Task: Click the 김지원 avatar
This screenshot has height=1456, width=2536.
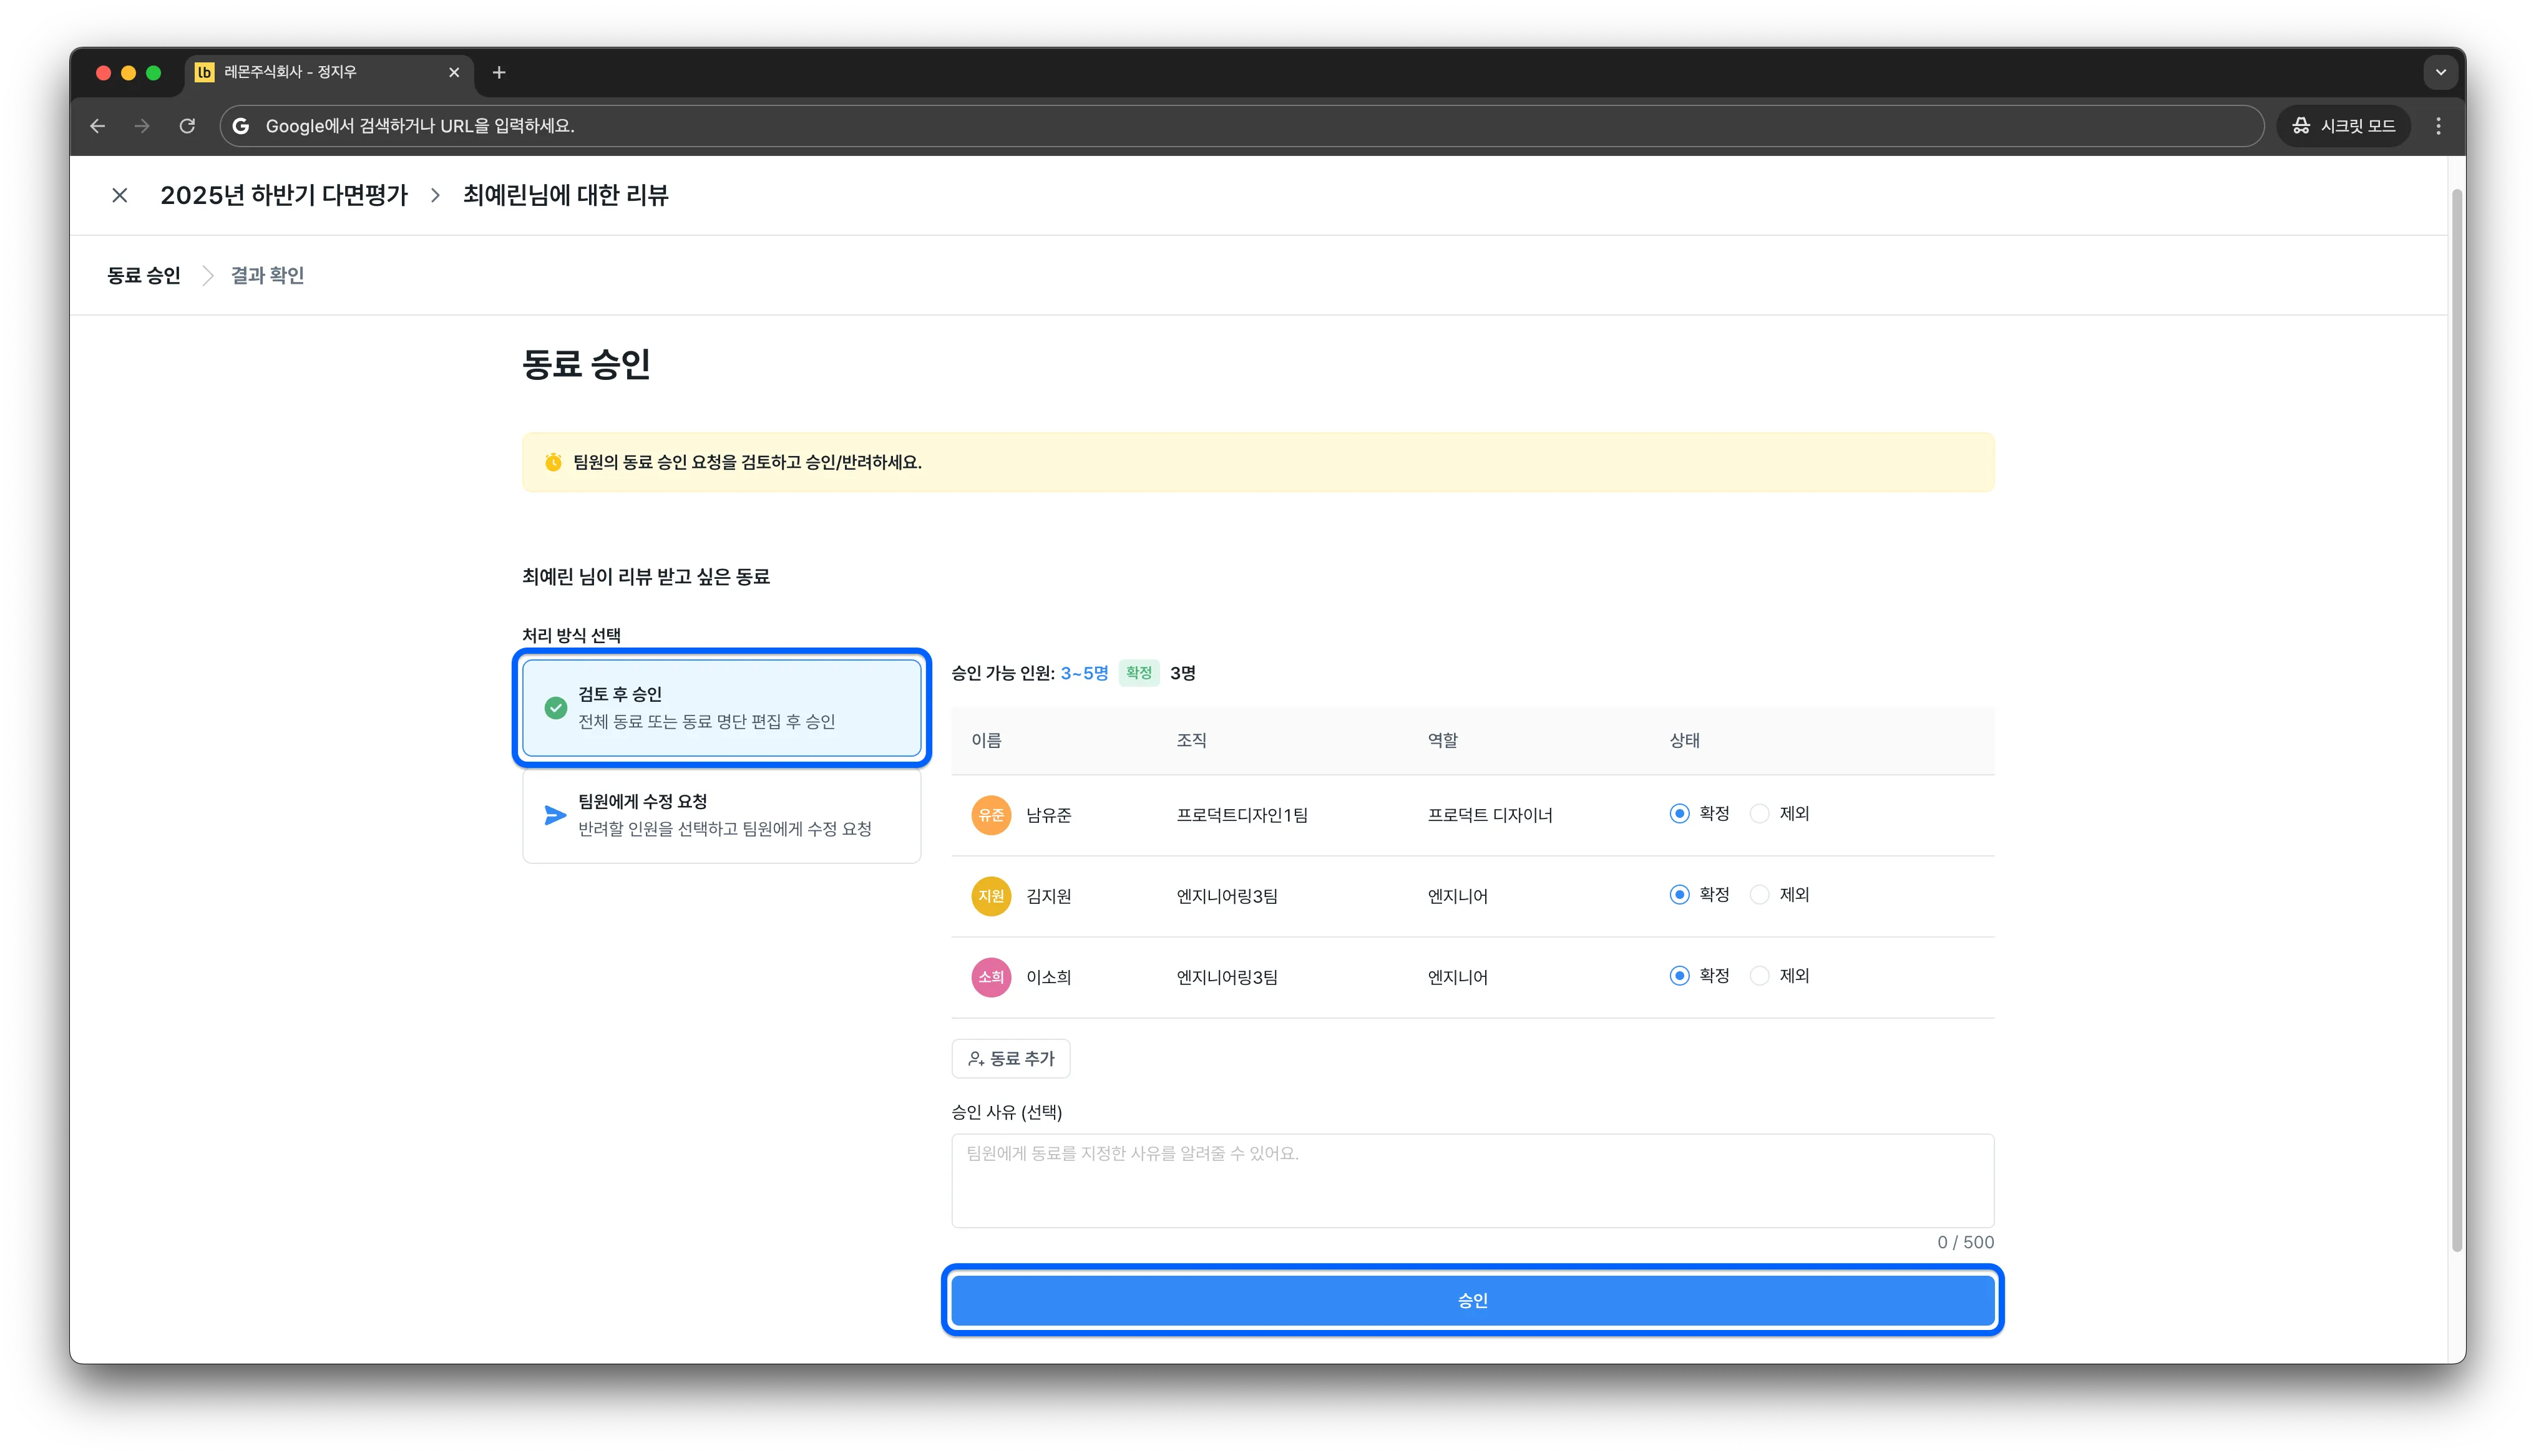Action: pos(991,896)
